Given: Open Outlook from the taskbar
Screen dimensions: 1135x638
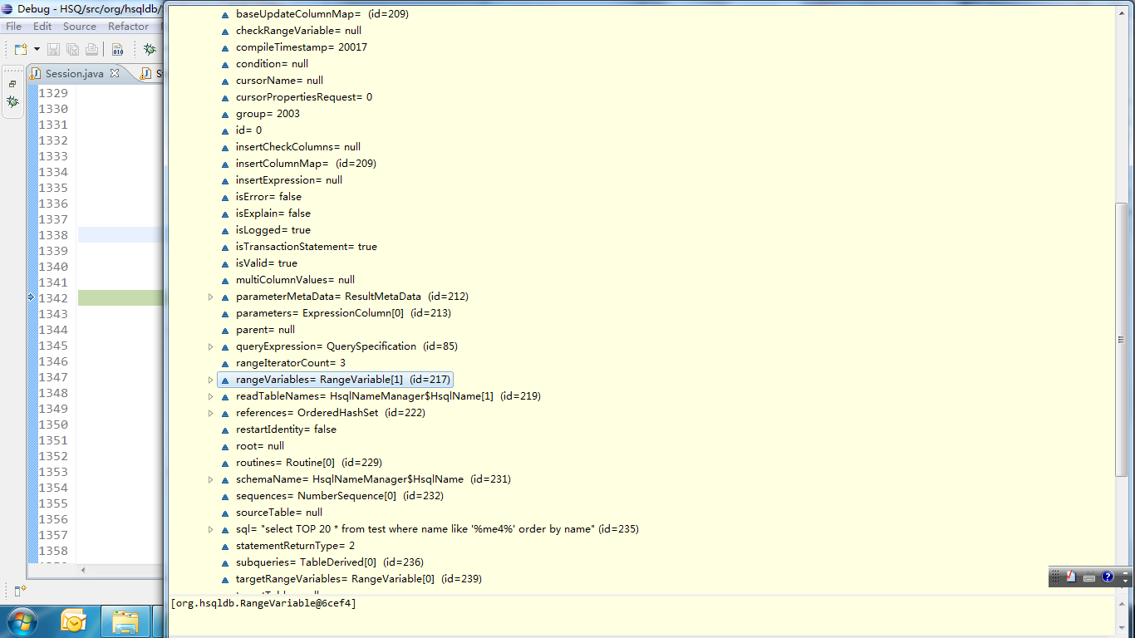Looking at the screenshot, I should (x=73, y=621).
